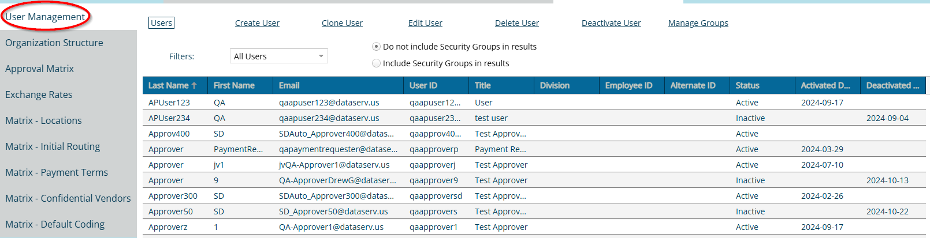Viewport: 930px width, 238px height.
Task: Navigate to Exchange Rates
Action: coord(39,95)
